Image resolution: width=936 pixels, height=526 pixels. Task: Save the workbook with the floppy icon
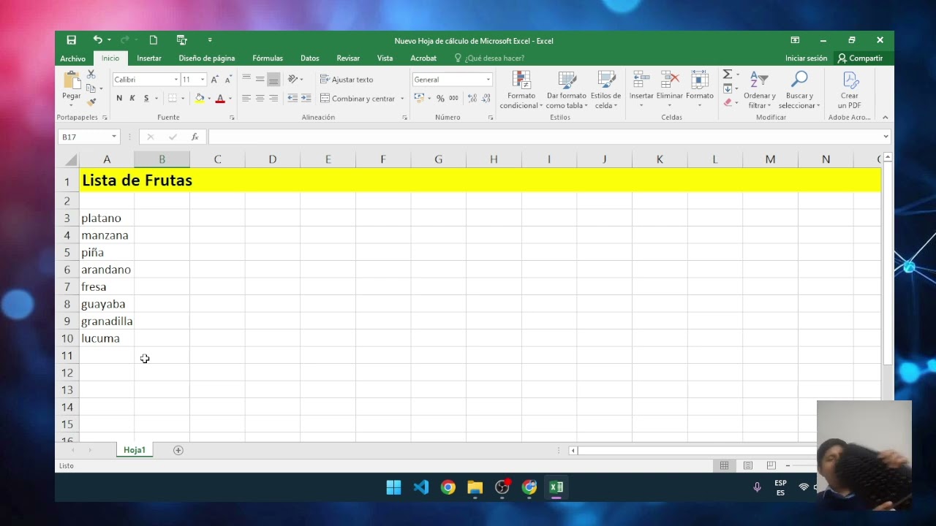(x=71, y=40)
